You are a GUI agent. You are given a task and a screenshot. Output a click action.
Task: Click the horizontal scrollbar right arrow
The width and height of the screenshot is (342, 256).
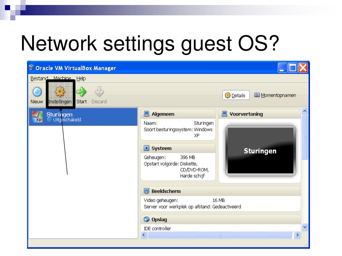point(297,235)
